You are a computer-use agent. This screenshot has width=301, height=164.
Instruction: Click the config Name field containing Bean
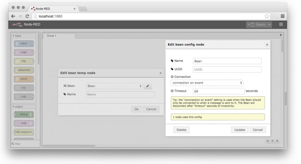[x=227, y=61]
